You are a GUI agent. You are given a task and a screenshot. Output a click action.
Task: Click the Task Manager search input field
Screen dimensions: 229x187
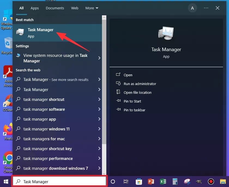59,181
